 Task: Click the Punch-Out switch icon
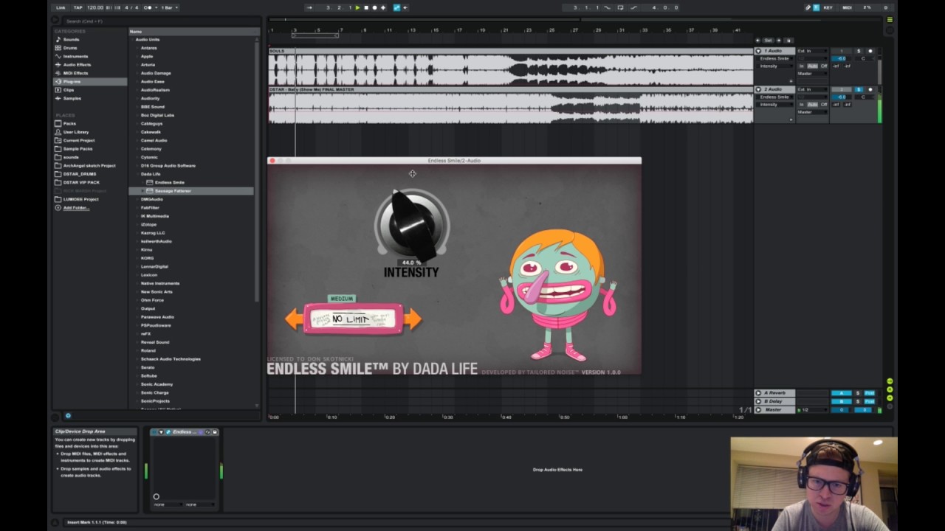coord(633,7)
